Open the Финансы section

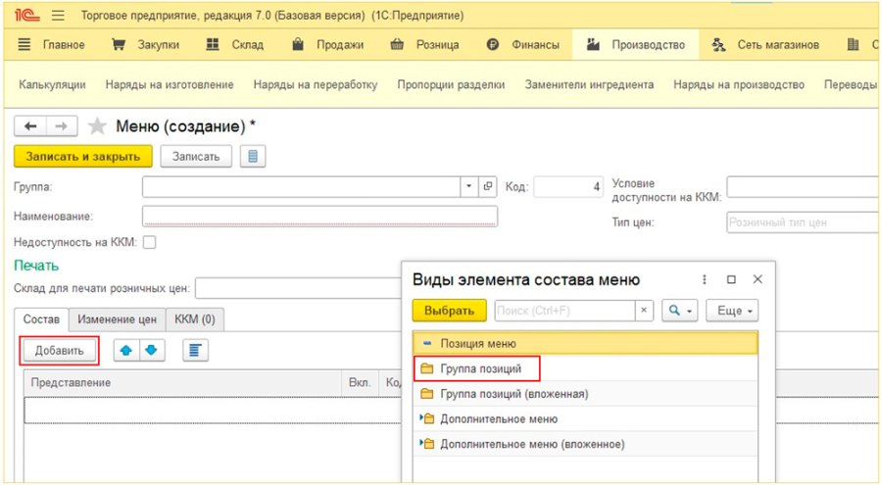click(523, 44)
